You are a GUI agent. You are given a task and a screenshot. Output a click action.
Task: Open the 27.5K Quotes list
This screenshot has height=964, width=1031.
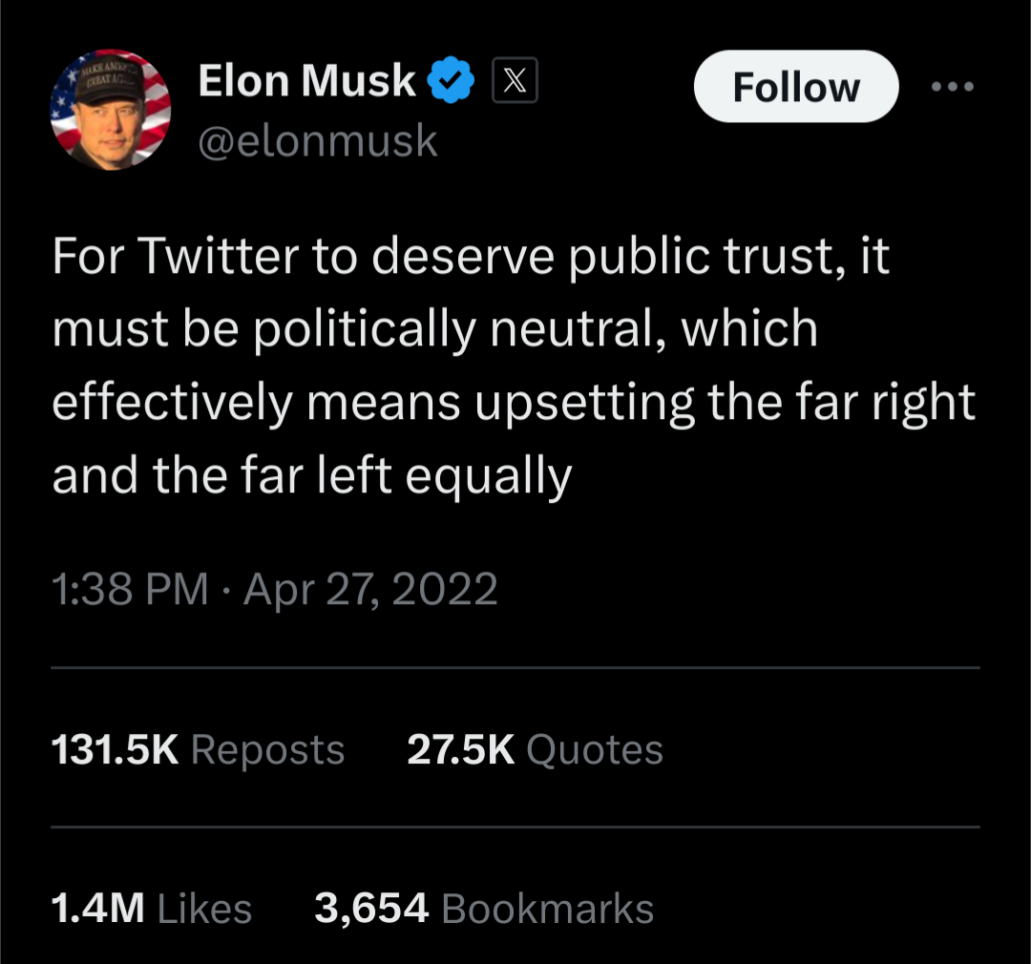click(535, 749)
